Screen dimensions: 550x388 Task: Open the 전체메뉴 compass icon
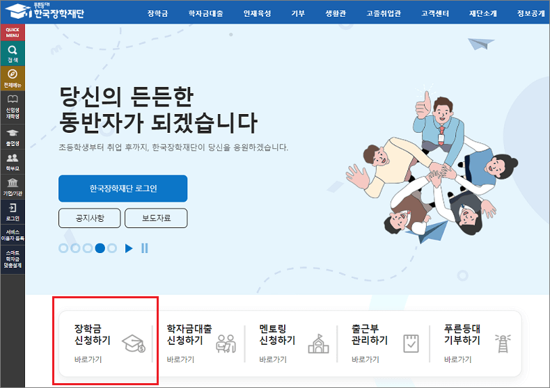[13, 79]
